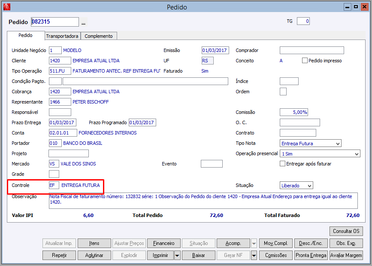Expand the arrow next to Gerar NF

[x=254, y=255]
